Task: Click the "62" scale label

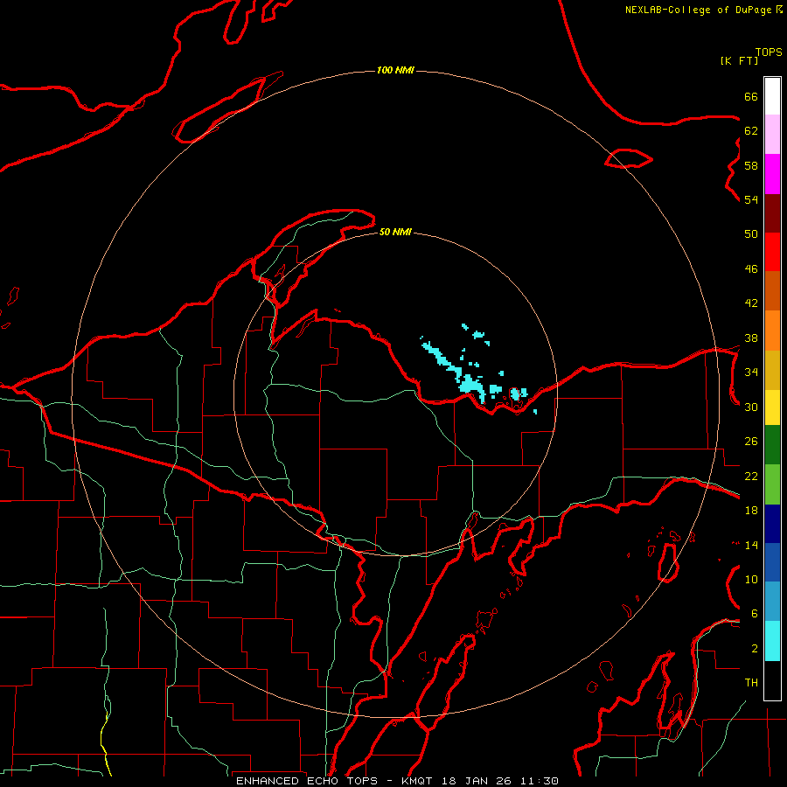Action: 751,131
